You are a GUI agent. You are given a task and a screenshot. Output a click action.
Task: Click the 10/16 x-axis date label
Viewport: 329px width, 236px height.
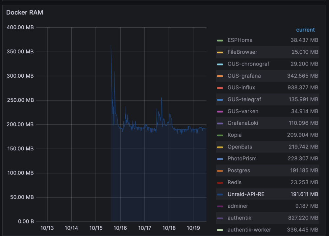coord(120,228)
